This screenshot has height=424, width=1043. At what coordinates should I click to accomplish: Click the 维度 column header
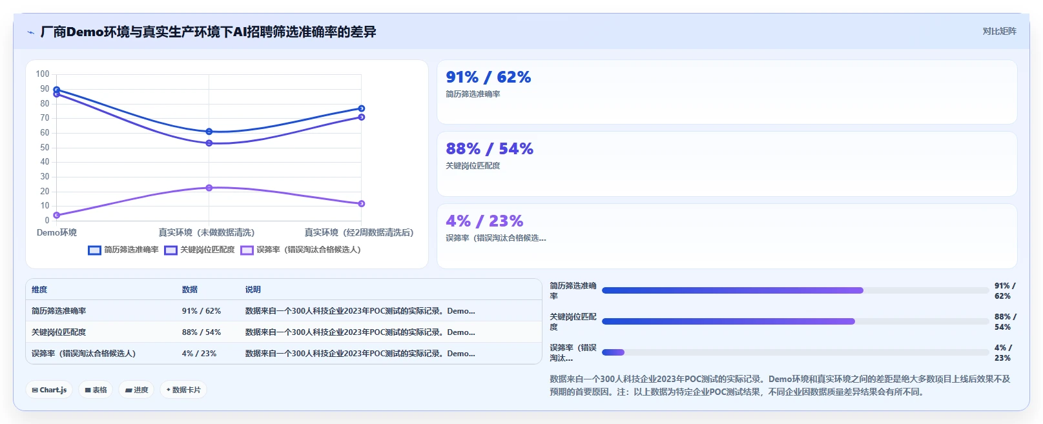[39, 290]
